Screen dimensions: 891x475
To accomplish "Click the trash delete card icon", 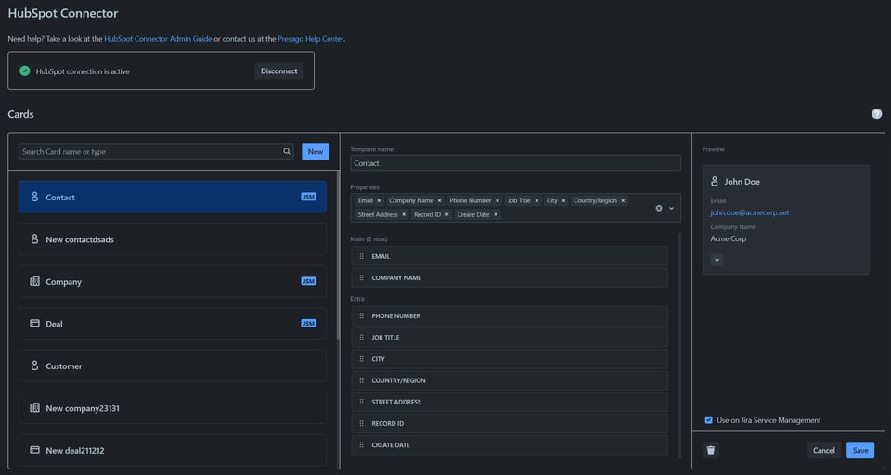I will [710, 450].
